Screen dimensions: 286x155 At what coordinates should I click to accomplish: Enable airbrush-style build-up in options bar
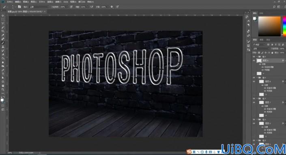point(92,7)
